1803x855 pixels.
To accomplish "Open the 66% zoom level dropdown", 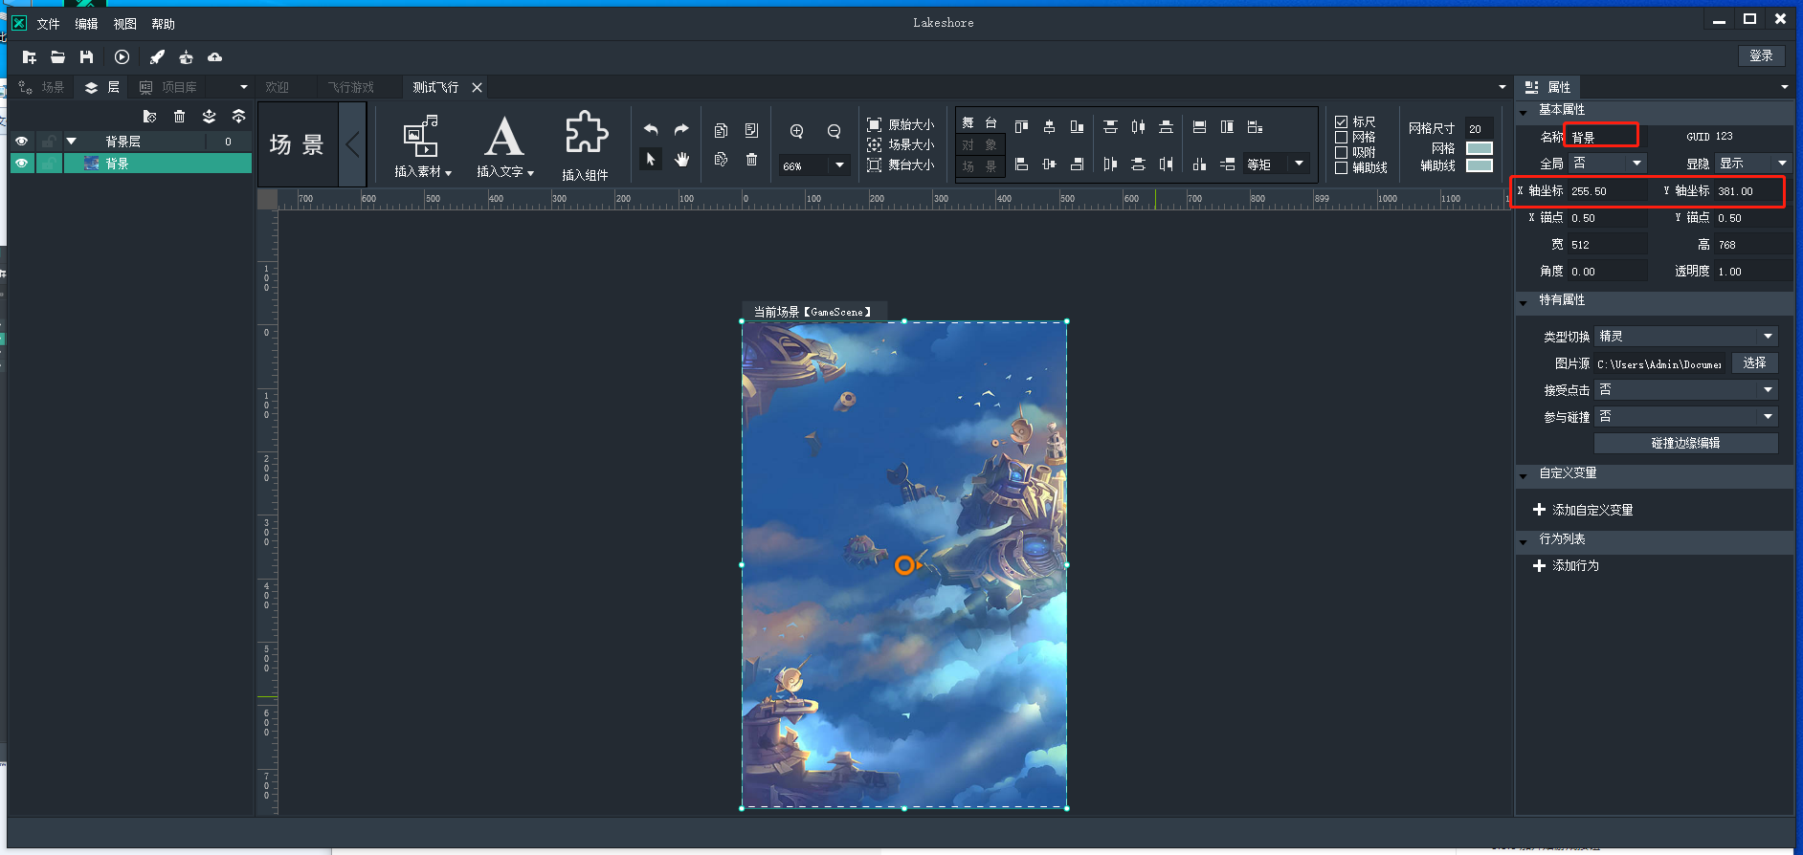I will click(x=839, y=165).
